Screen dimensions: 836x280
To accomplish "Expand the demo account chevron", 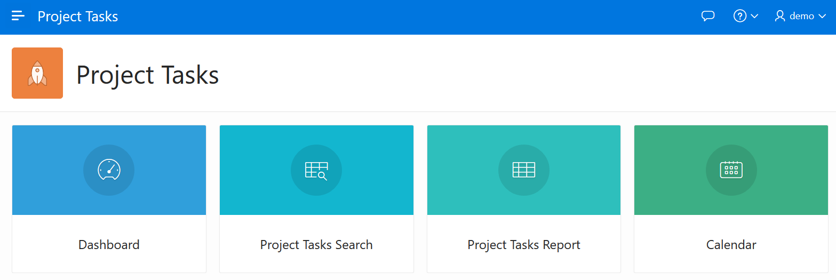I will point(822,17).
